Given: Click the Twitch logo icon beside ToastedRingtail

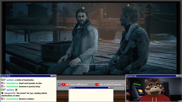Looking at the screenshot, I should (59, 84).
